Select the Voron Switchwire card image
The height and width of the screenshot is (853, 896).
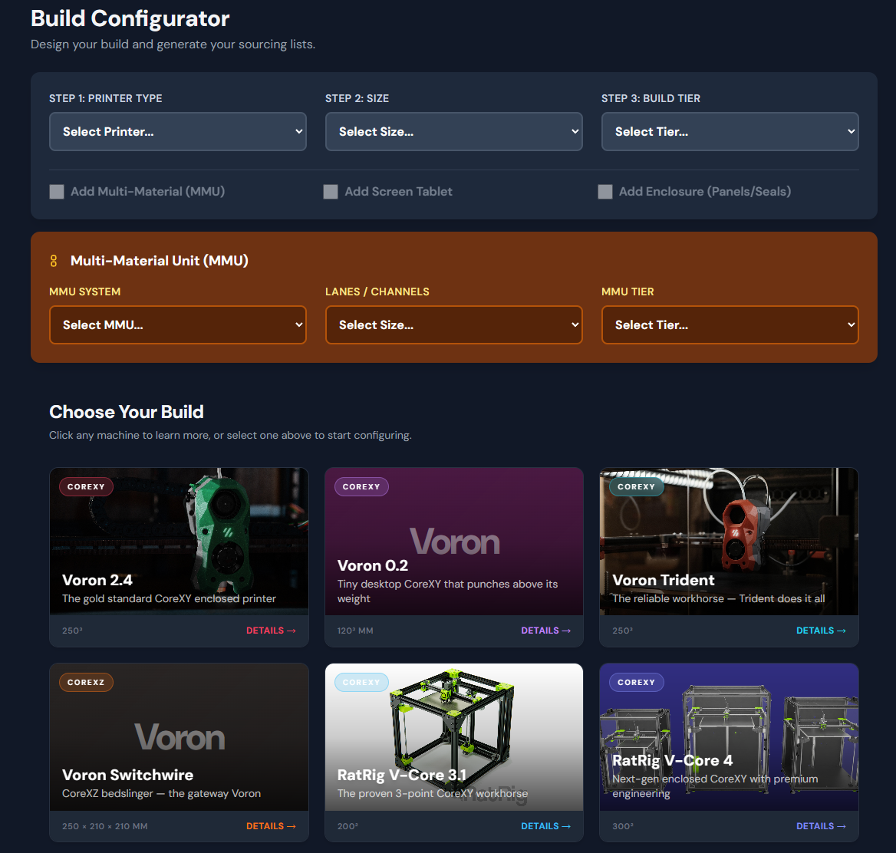tap(179, 737)
